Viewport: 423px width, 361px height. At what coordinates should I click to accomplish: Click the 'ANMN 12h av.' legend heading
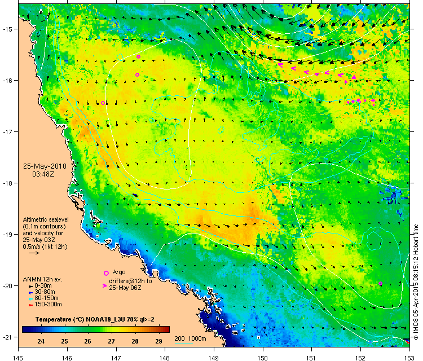[x=43, y=280]
